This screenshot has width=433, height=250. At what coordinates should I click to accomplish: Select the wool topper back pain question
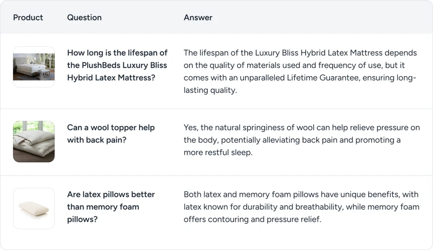(111, 134)
